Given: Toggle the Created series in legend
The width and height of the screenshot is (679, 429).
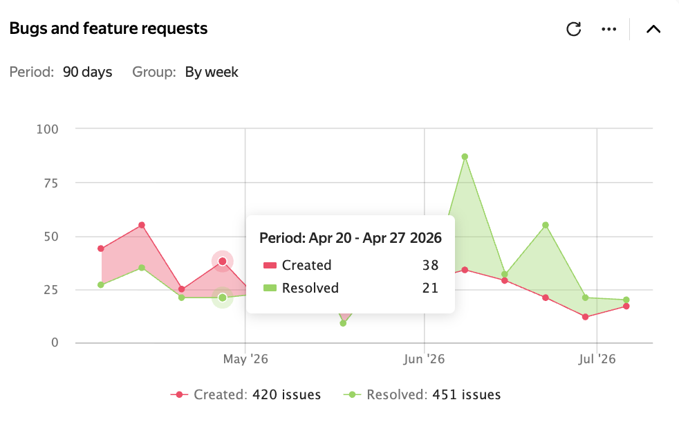Looking at the screenshot, I should (x=245, y=394).
